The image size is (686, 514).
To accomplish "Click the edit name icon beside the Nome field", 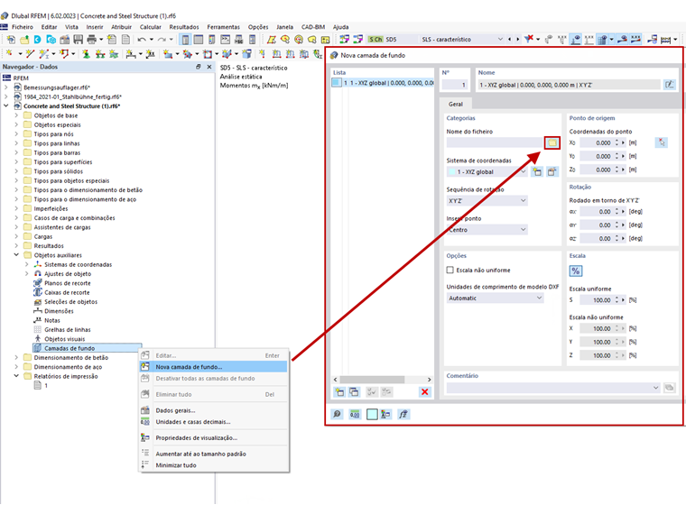I will [x=669, y=85].
